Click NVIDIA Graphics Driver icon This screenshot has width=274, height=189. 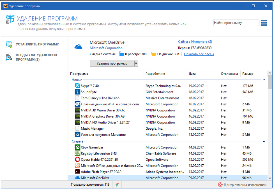[x=77, y=116]
